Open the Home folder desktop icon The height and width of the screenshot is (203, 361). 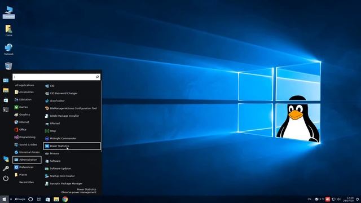click(9, 30)
